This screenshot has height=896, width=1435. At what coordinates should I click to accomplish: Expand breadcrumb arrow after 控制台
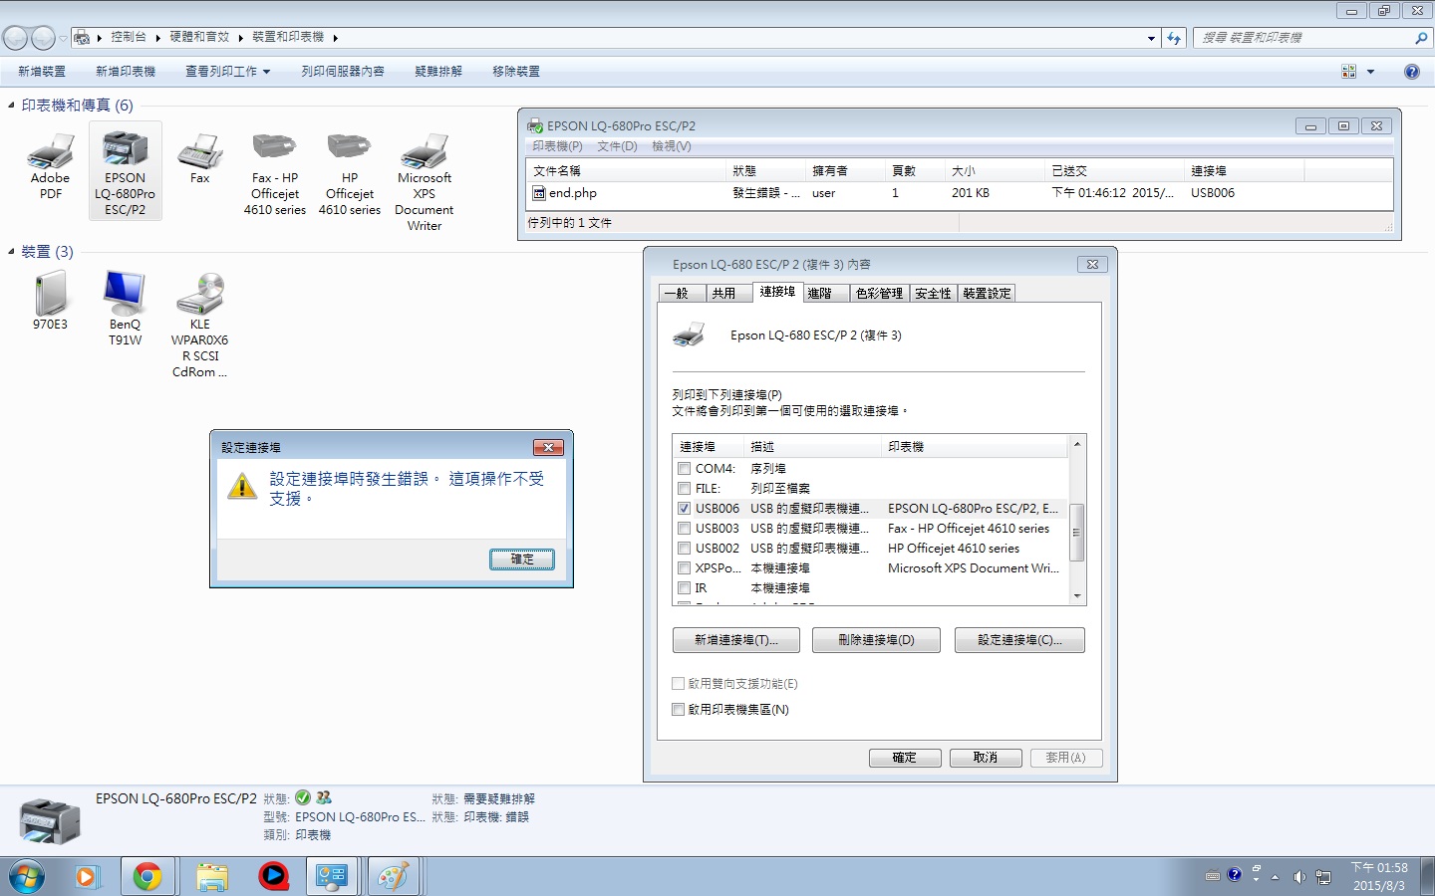pos(157,38)
